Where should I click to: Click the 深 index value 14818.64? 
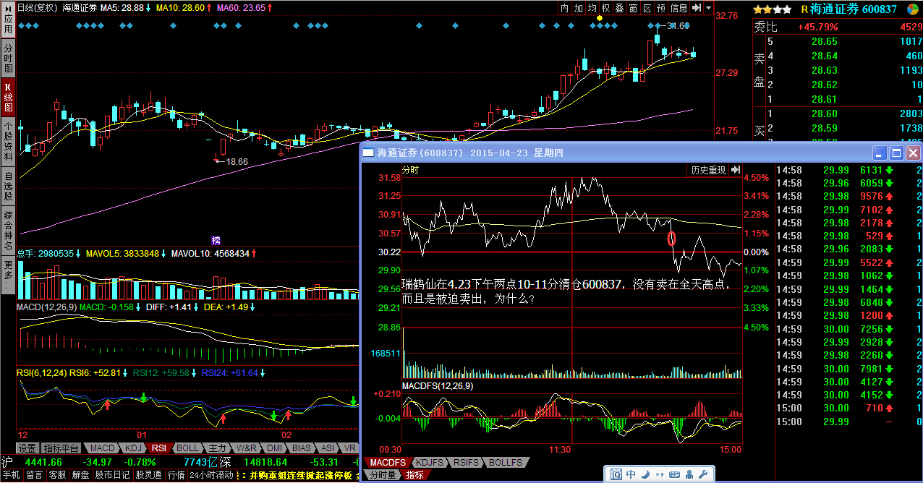pos(266,462)
